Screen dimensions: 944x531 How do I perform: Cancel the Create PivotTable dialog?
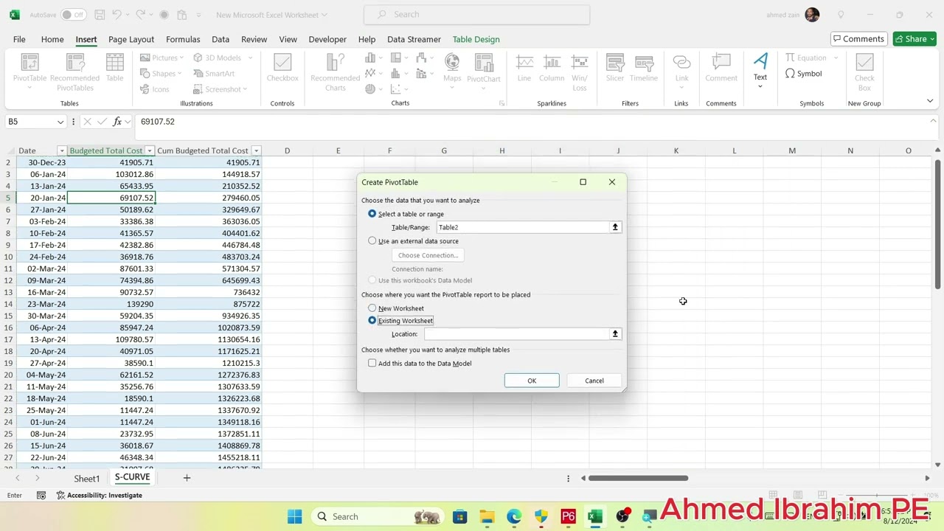click(594, 381)
